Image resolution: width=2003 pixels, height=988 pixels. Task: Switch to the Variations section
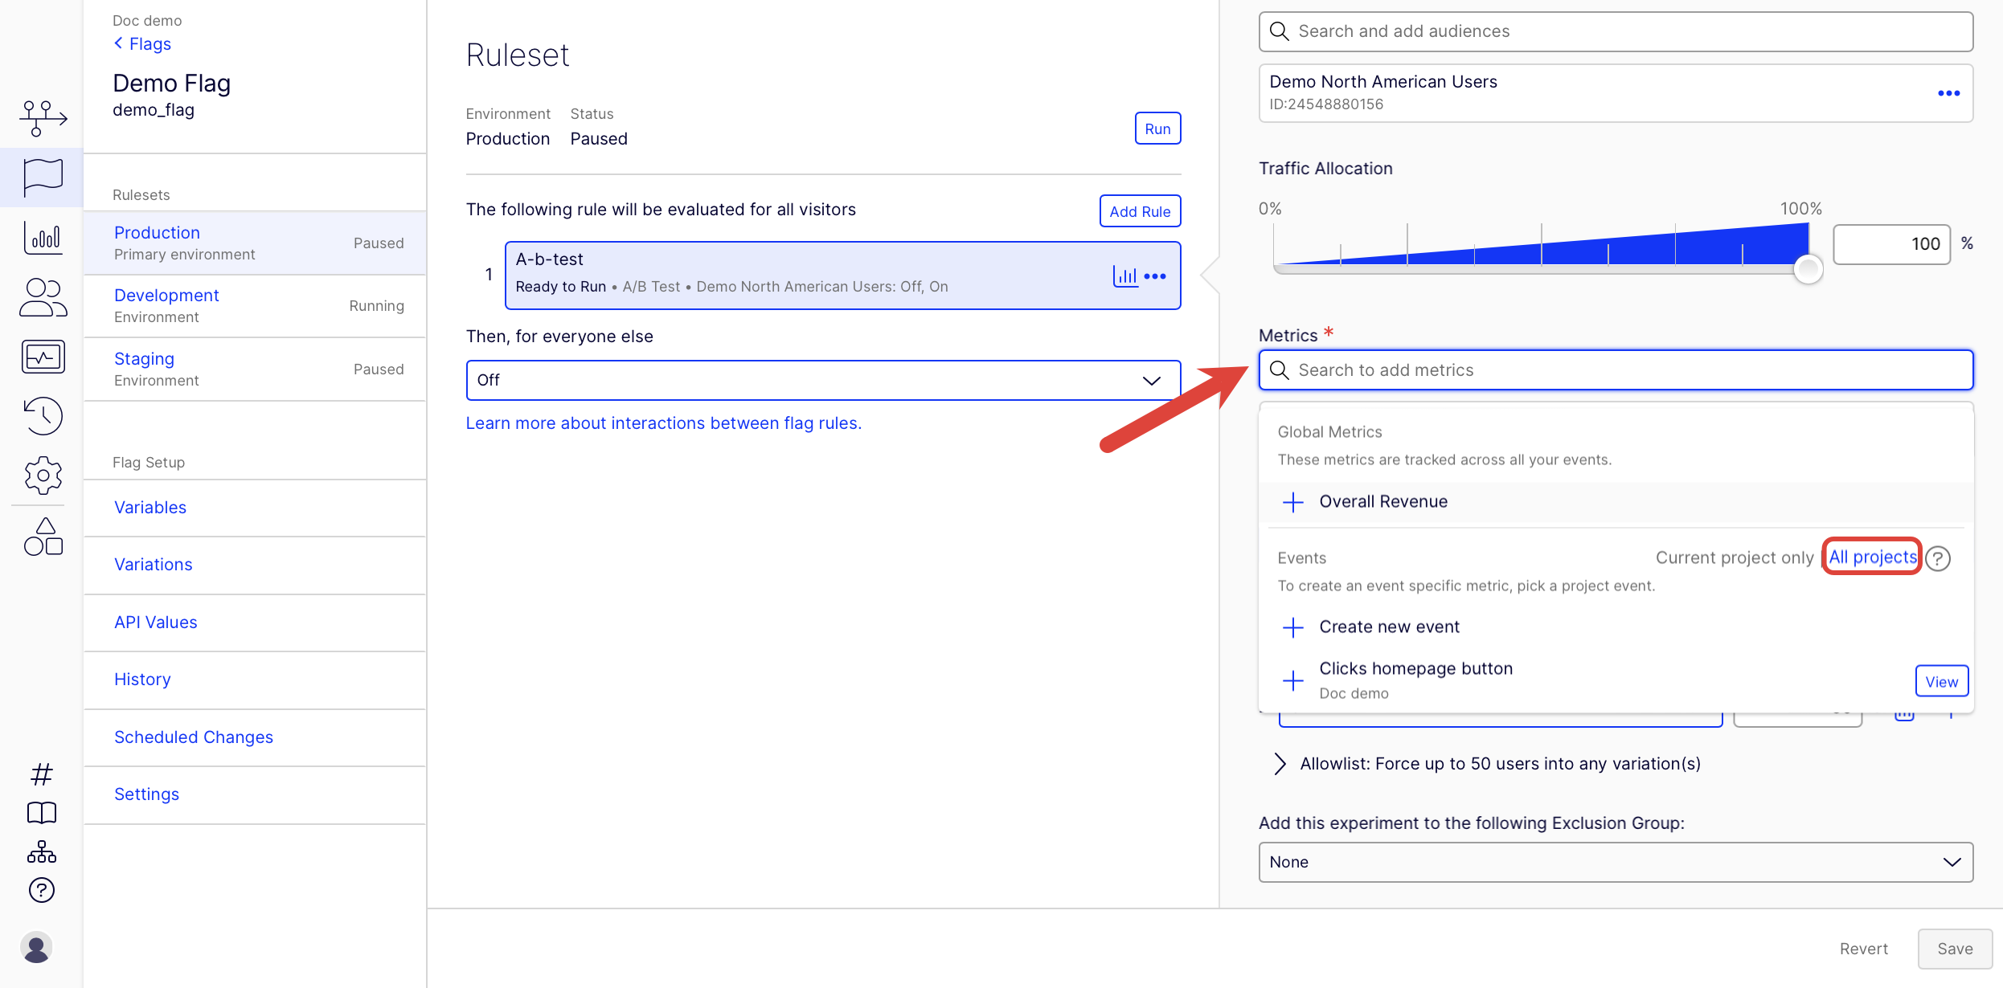pyautogui.click(x=153, y=564)
